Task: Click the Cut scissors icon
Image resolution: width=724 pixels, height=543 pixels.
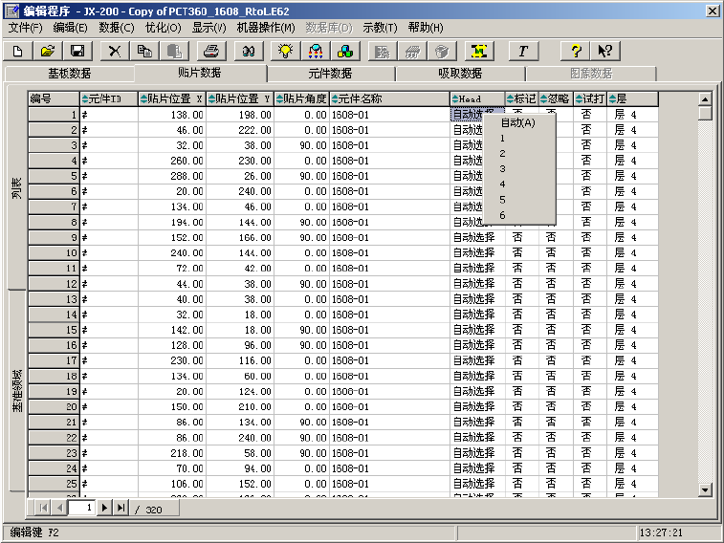Action: pyautogui.click(x=115, y=51)
